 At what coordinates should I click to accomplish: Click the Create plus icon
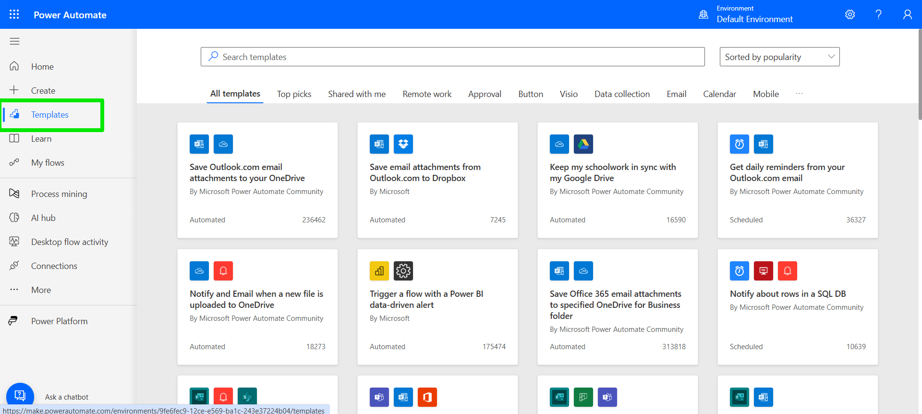point(14,90)
